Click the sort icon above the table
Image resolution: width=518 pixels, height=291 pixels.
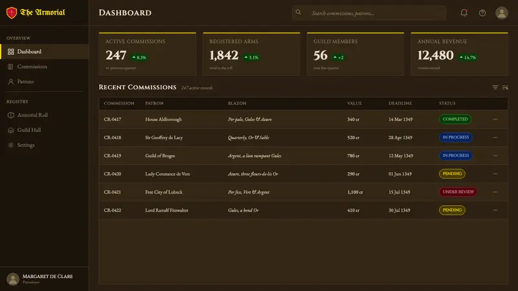(505, 87)
